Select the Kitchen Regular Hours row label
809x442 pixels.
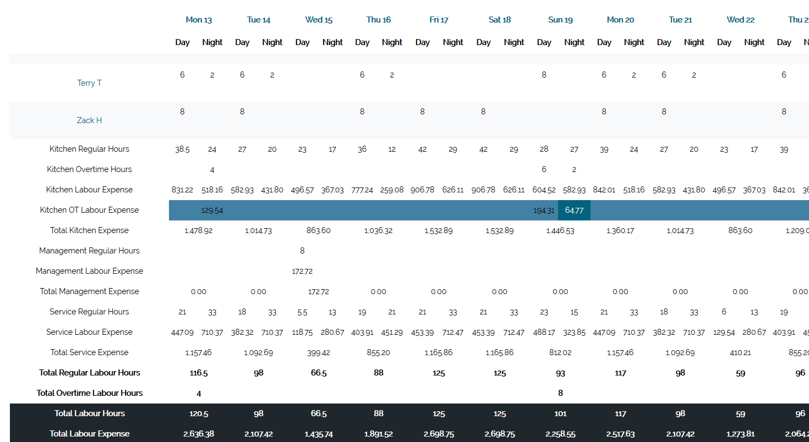(x=89, y=149)
